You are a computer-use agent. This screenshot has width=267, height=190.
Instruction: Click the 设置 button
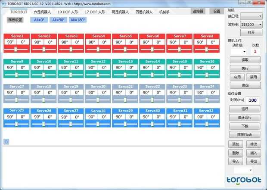[x=217, y=11]
